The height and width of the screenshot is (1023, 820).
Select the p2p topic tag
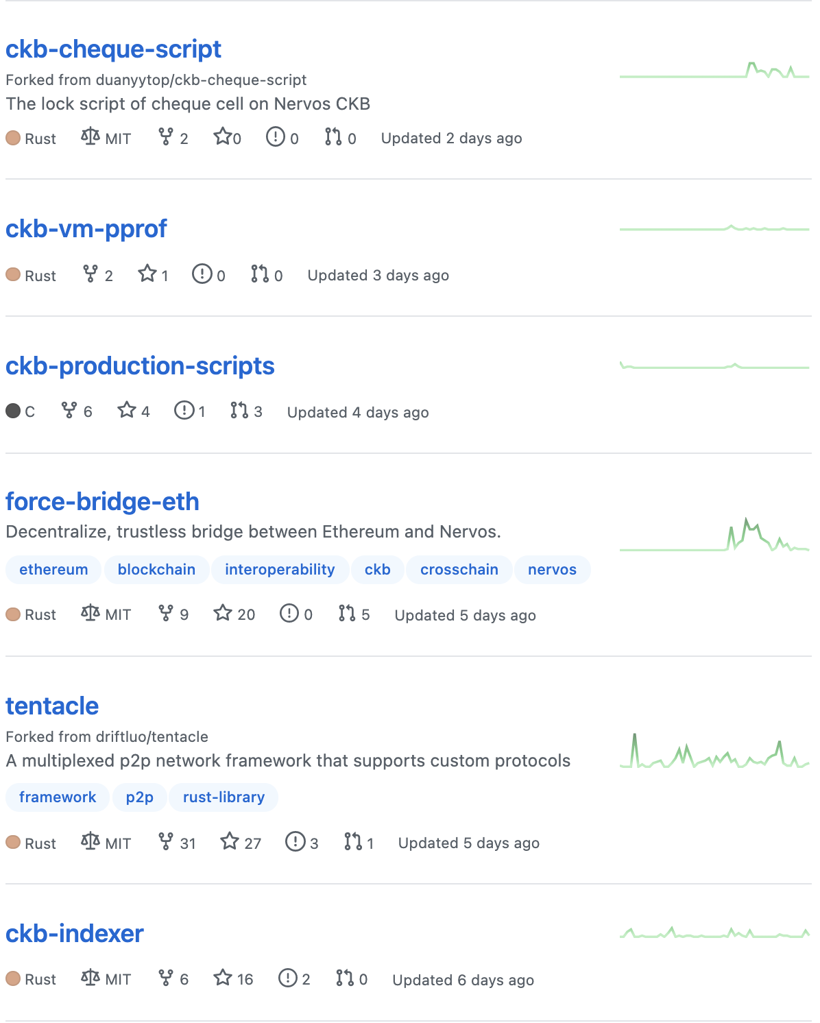[140, 797]
